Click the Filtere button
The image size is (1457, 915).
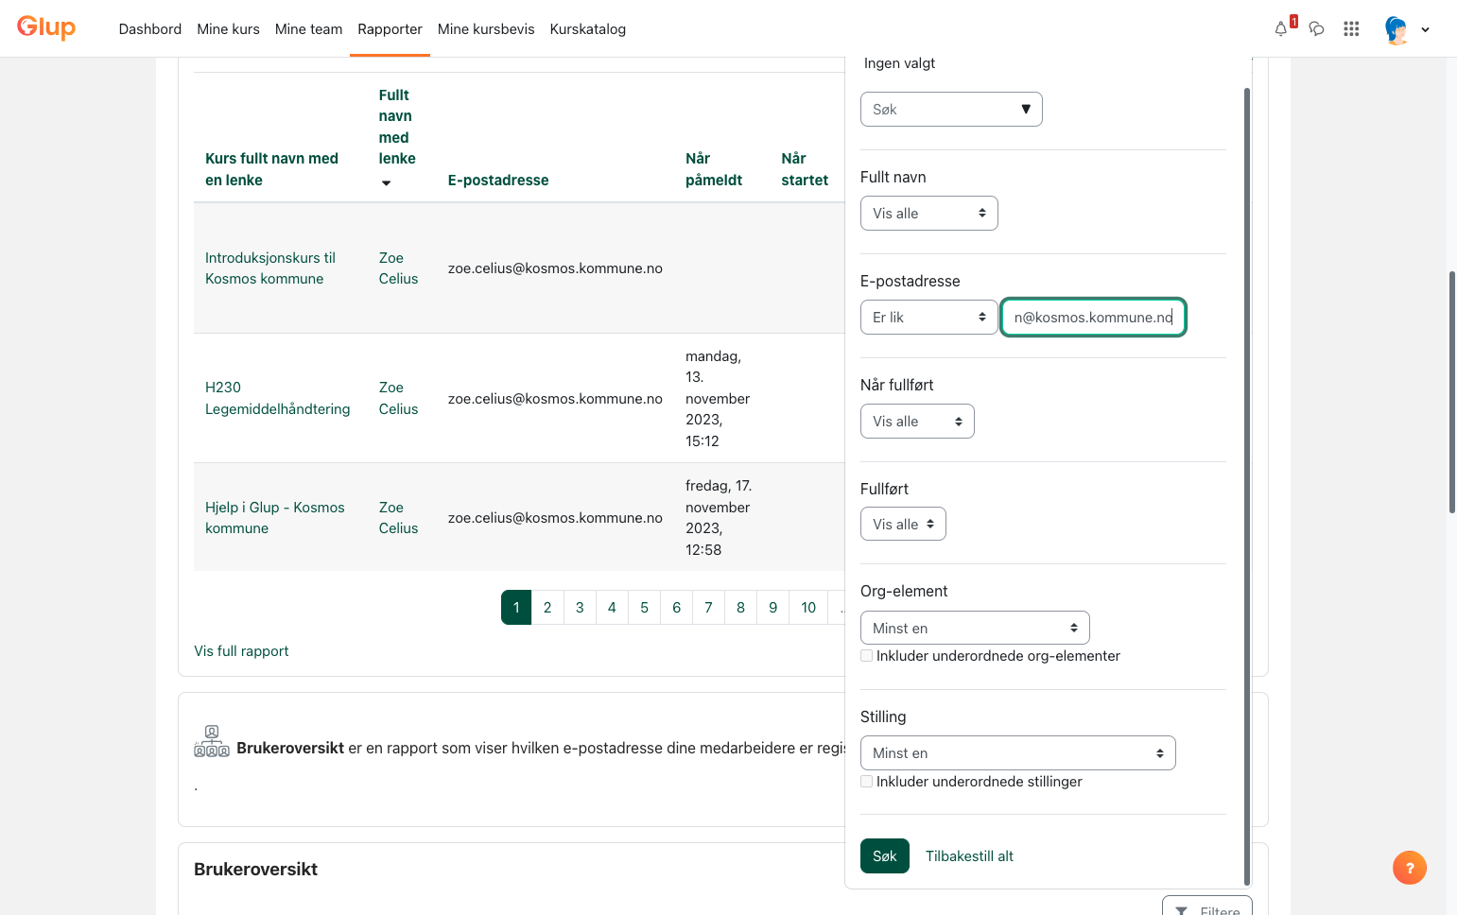tap(1207, 907)
